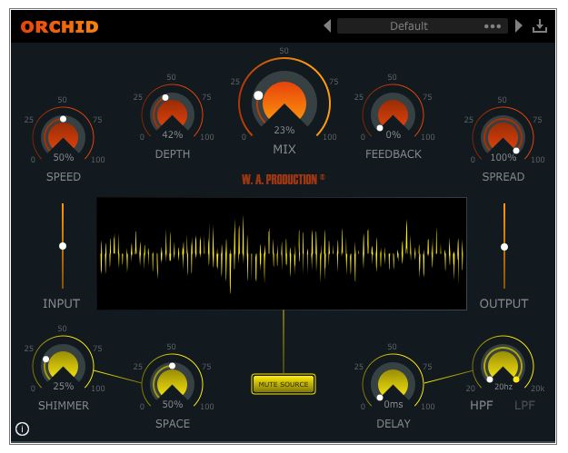The height and width of the screenshot is (453, 568).
Task: Open the info icon in bottom corner
Action: pos(23,429)
